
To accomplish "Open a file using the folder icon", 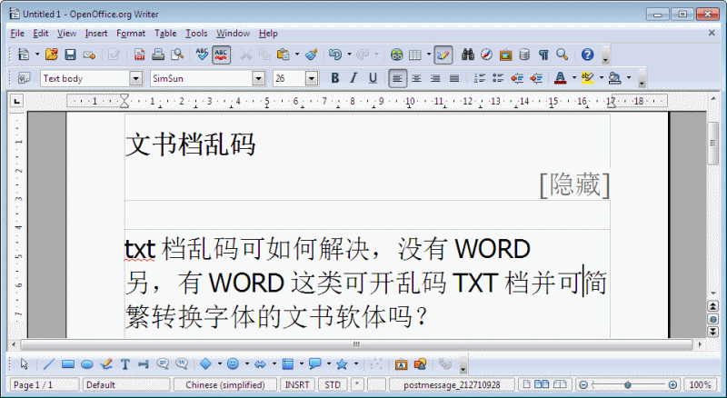I will pos(52,55).
